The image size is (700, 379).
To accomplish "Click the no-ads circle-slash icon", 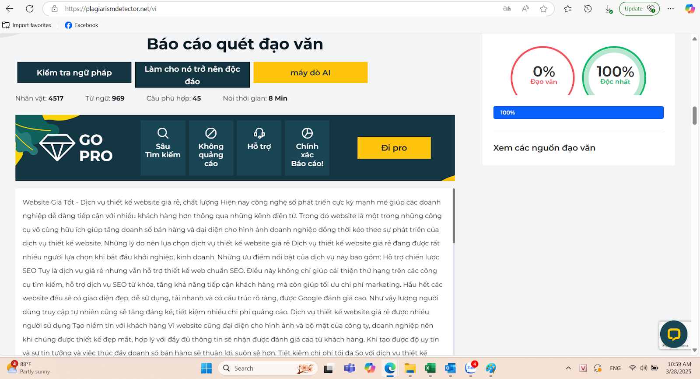I will (x=211, y=133).
